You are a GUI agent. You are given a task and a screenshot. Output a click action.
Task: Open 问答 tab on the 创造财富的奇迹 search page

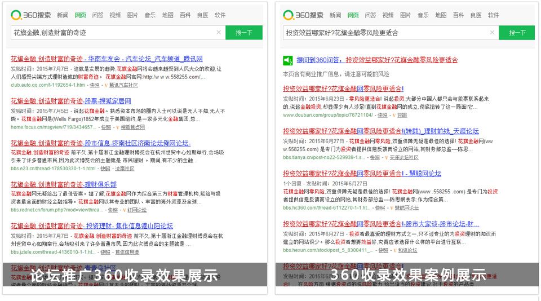point(97,15)
